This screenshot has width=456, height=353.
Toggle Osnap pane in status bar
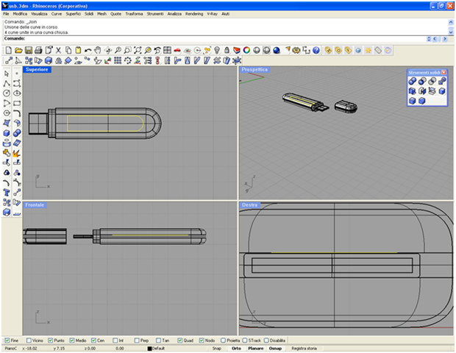pyautogui.click(x=275, y=349)
